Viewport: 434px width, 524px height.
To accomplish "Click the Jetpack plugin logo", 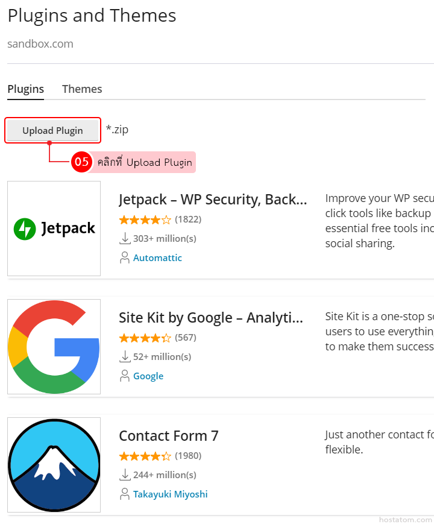I will click(54, 229).
